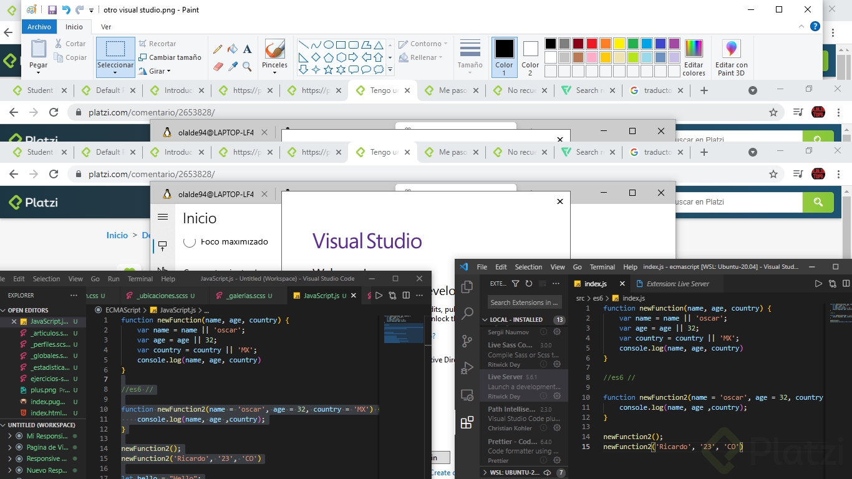Select Color 2 box in Paint
Image resolution: width=852 pixels, height=479 pixels.
[x=530, y=57]
